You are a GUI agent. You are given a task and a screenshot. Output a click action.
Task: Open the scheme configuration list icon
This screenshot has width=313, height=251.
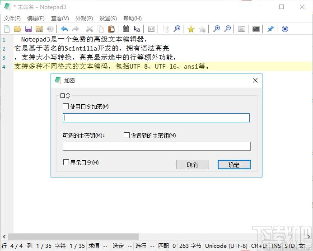242,29
